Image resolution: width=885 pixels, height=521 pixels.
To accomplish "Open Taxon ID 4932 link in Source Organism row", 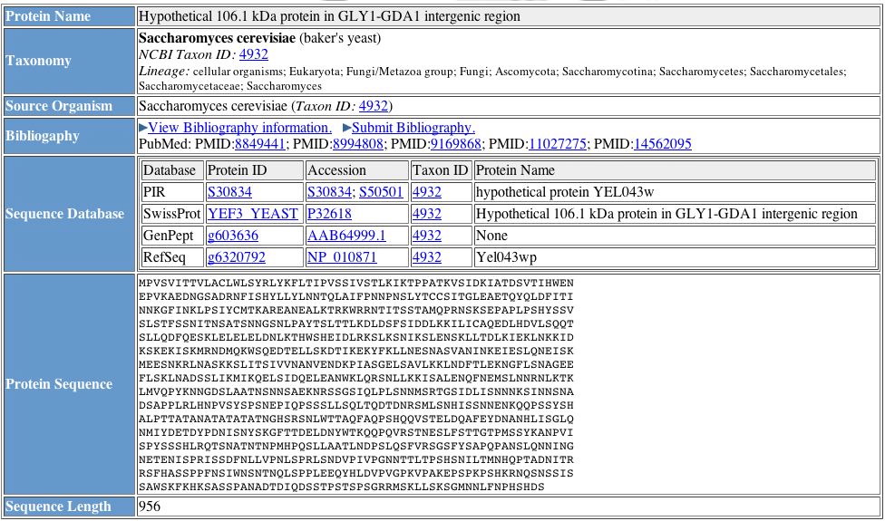I will click(x=373, y=106).
